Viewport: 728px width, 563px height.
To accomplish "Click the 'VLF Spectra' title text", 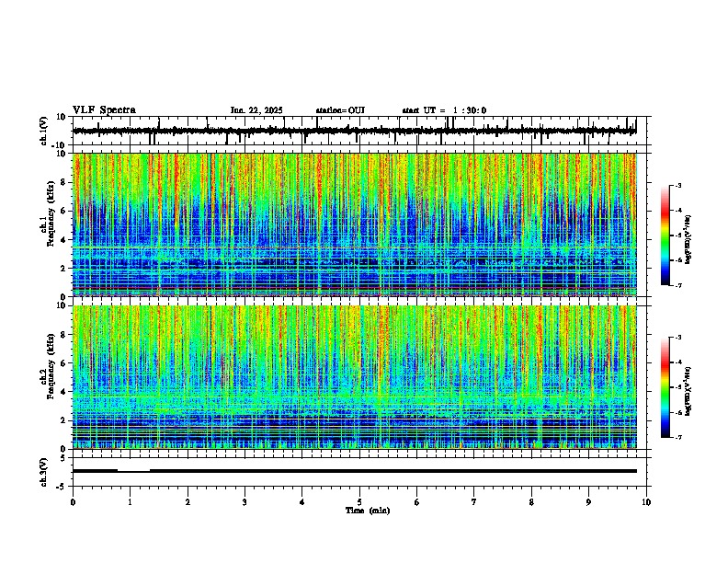I will (104, 110).
